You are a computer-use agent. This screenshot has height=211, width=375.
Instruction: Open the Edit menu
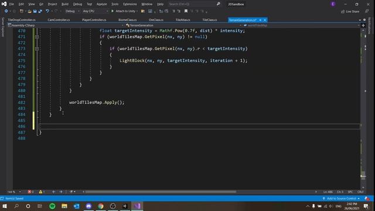[x=21, y=4]
